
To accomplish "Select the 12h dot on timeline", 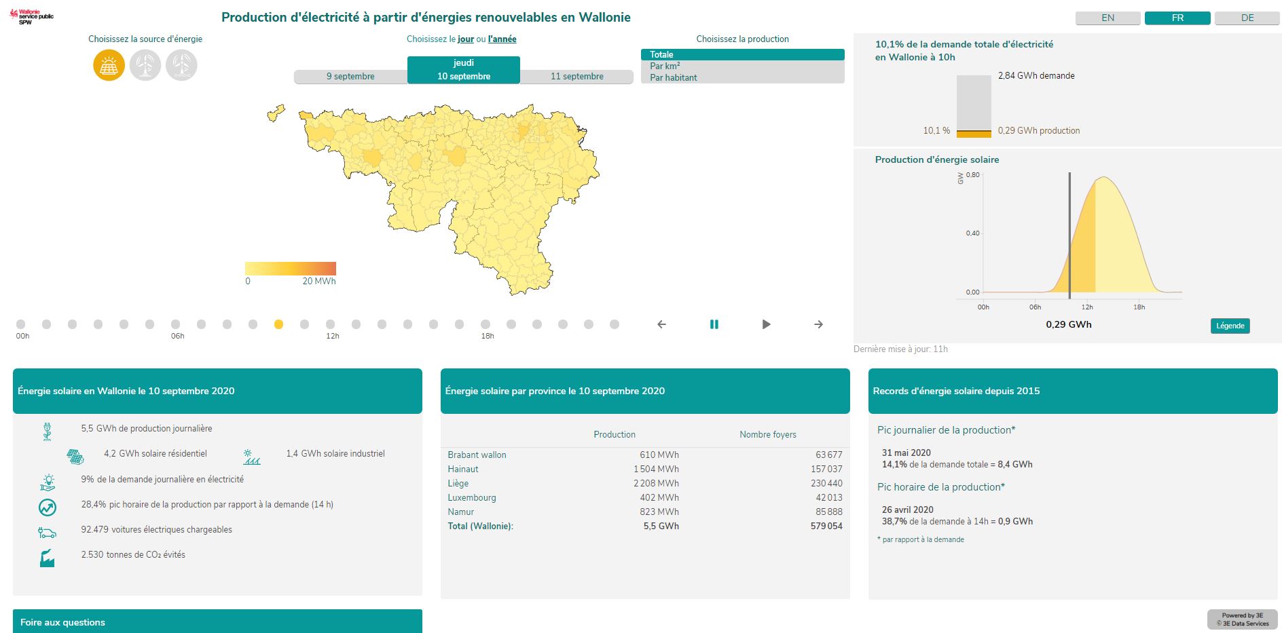I will (330, 324).
